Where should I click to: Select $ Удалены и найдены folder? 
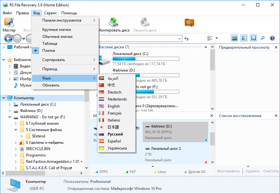point(44,142)
